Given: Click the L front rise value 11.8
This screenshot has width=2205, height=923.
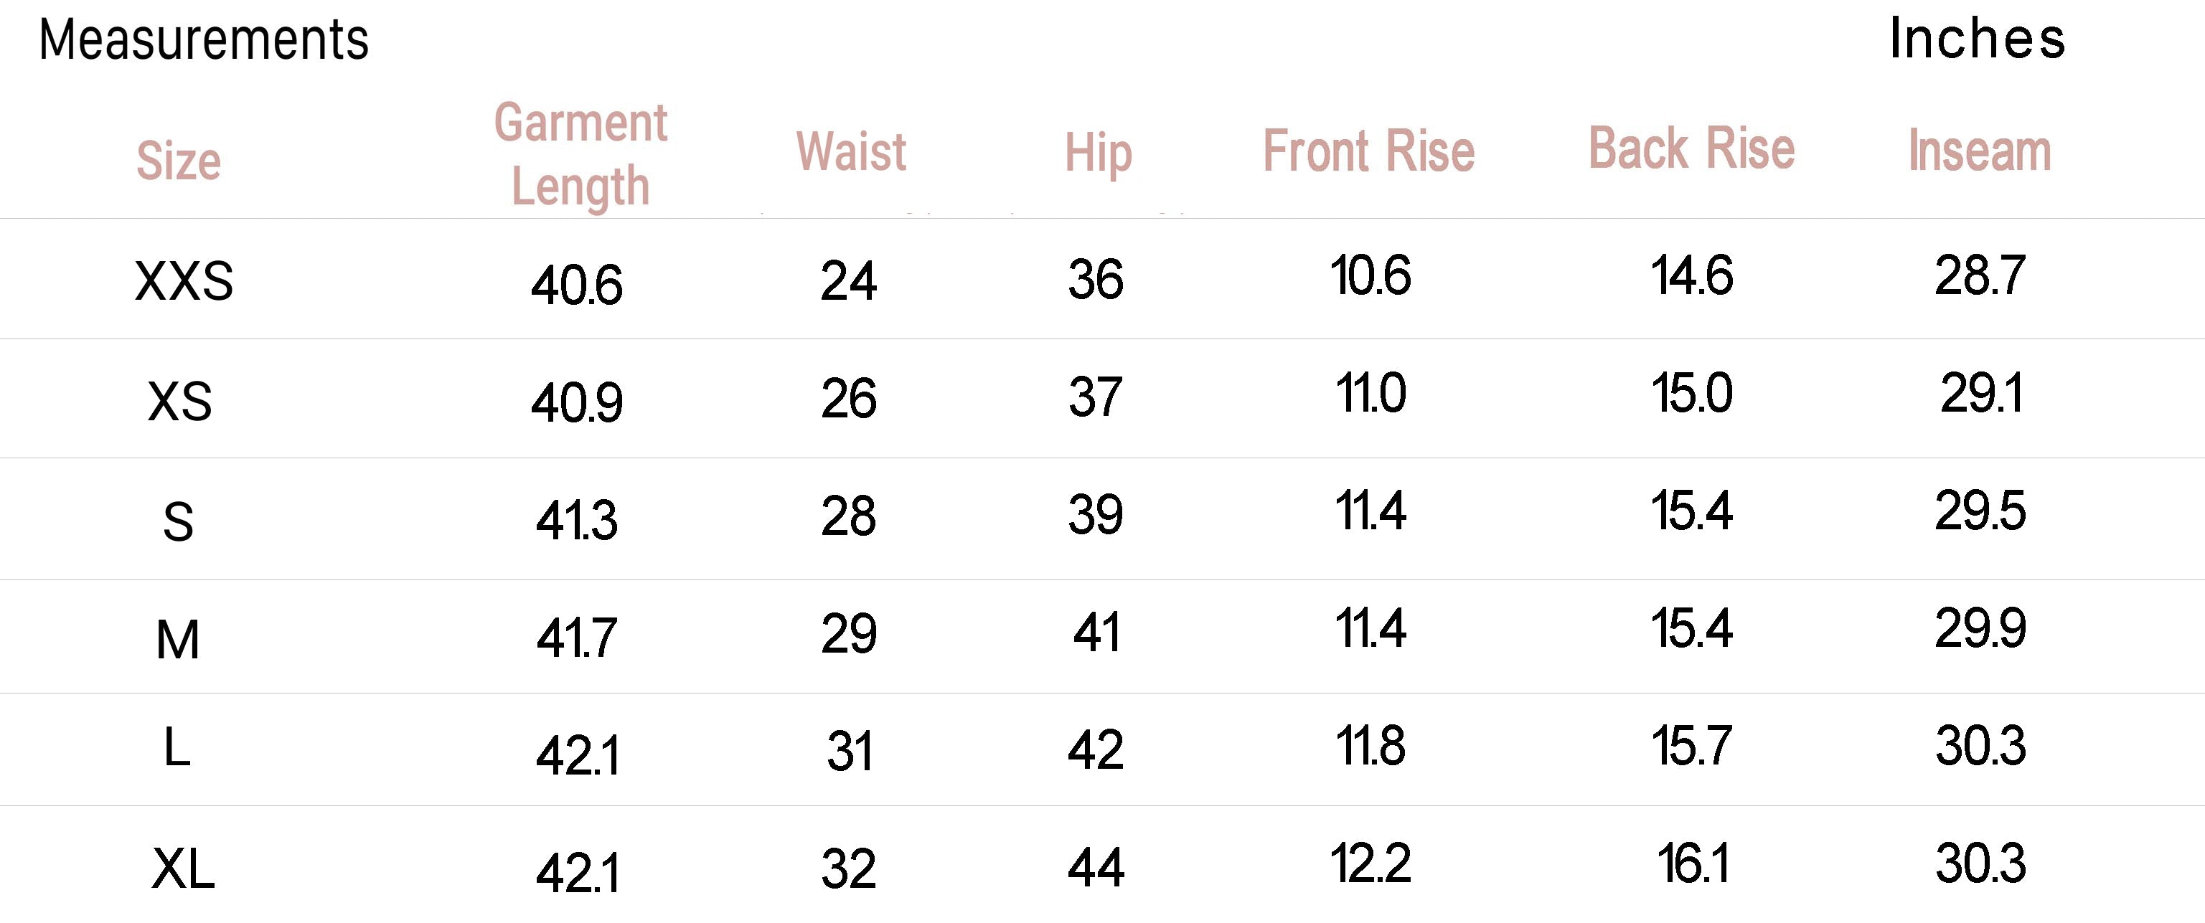Looking at the screenshot, I should click(1371, 746).
